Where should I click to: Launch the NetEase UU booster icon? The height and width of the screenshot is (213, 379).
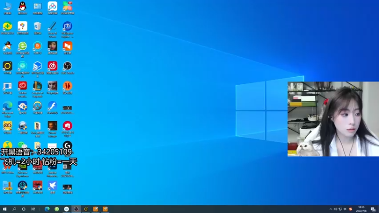pos(22,189)
